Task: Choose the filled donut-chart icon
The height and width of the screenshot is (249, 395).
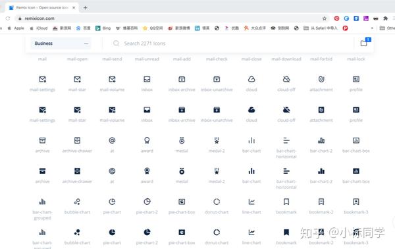Action: point(217,233)
